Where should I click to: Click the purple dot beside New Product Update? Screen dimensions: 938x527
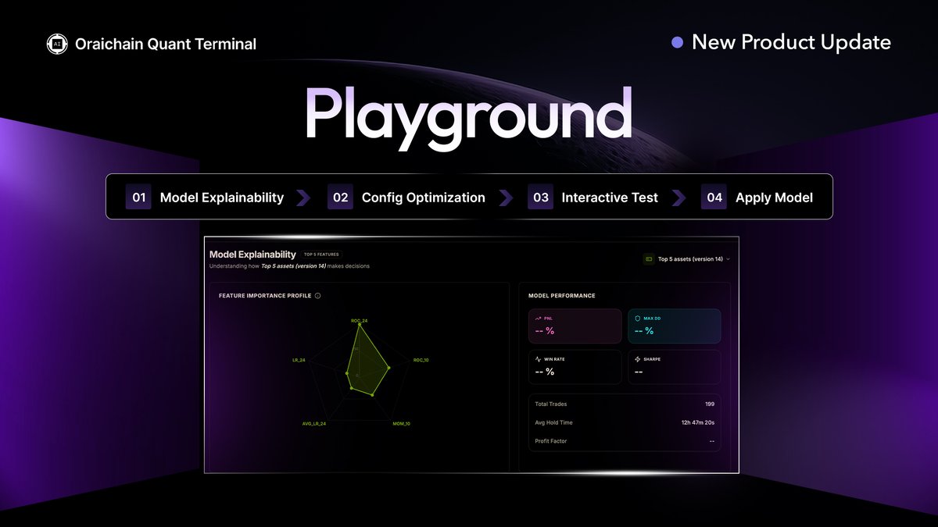(678, 42)
